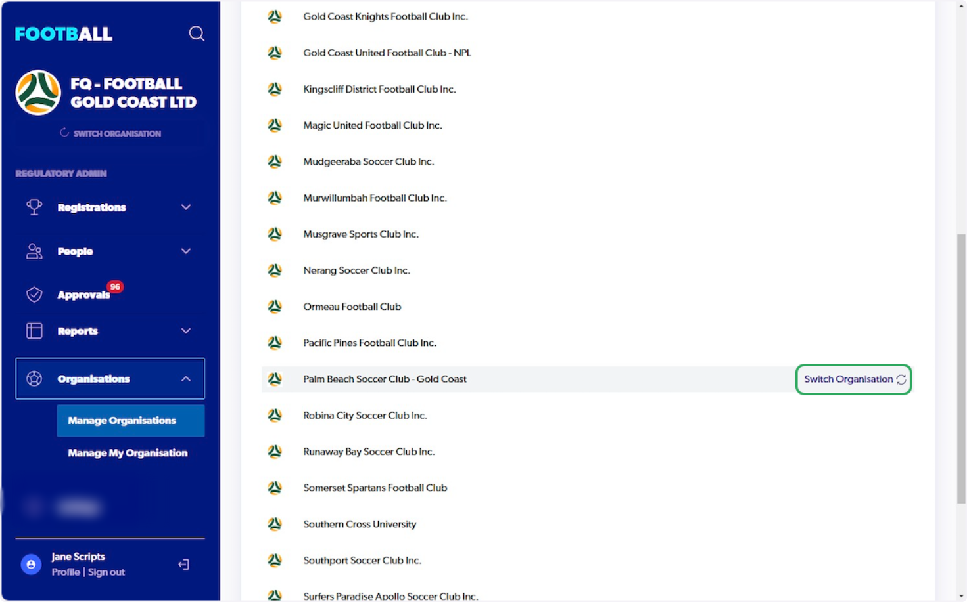
Task: Open the Approvals menu item
Action: [110, 295]
